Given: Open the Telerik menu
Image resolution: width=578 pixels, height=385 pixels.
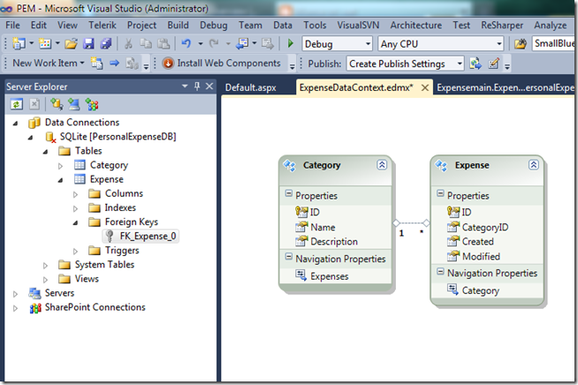Looking at the screenshot, I should coord(103,25).
